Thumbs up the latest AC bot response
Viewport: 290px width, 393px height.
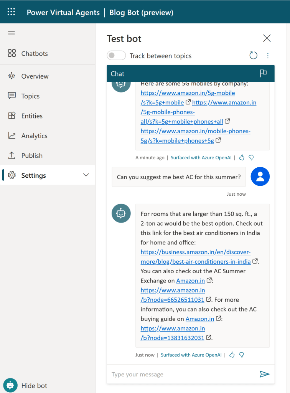tap(232, 355)
